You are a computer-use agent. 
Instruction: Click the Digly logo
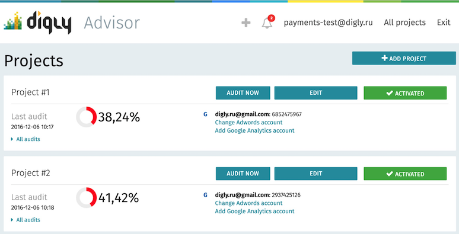click(37, 23)
